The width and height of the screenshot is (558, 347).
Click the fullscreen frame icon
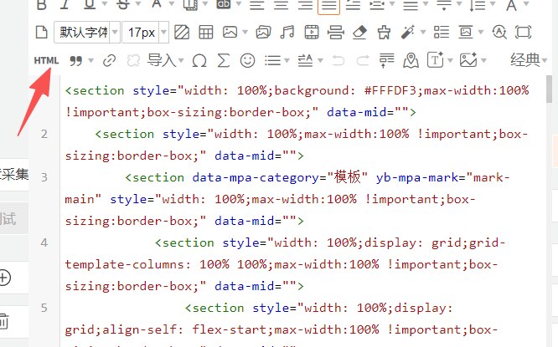click(524, 33)
